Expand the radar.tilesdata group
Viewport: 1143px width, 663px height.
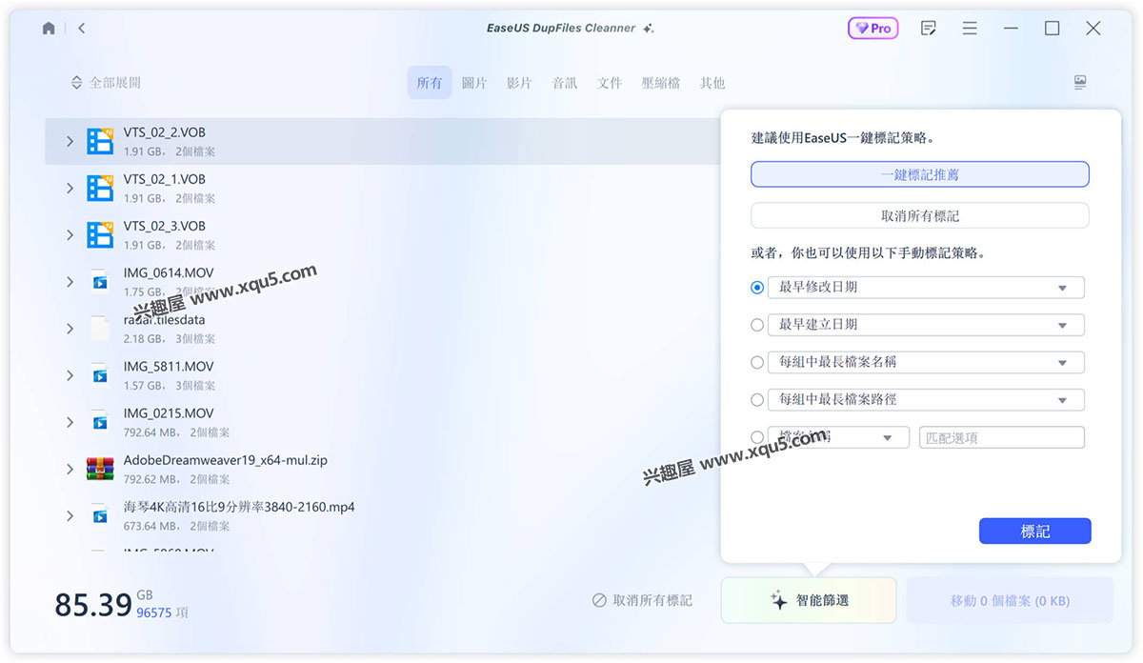(x=70, y=329)
